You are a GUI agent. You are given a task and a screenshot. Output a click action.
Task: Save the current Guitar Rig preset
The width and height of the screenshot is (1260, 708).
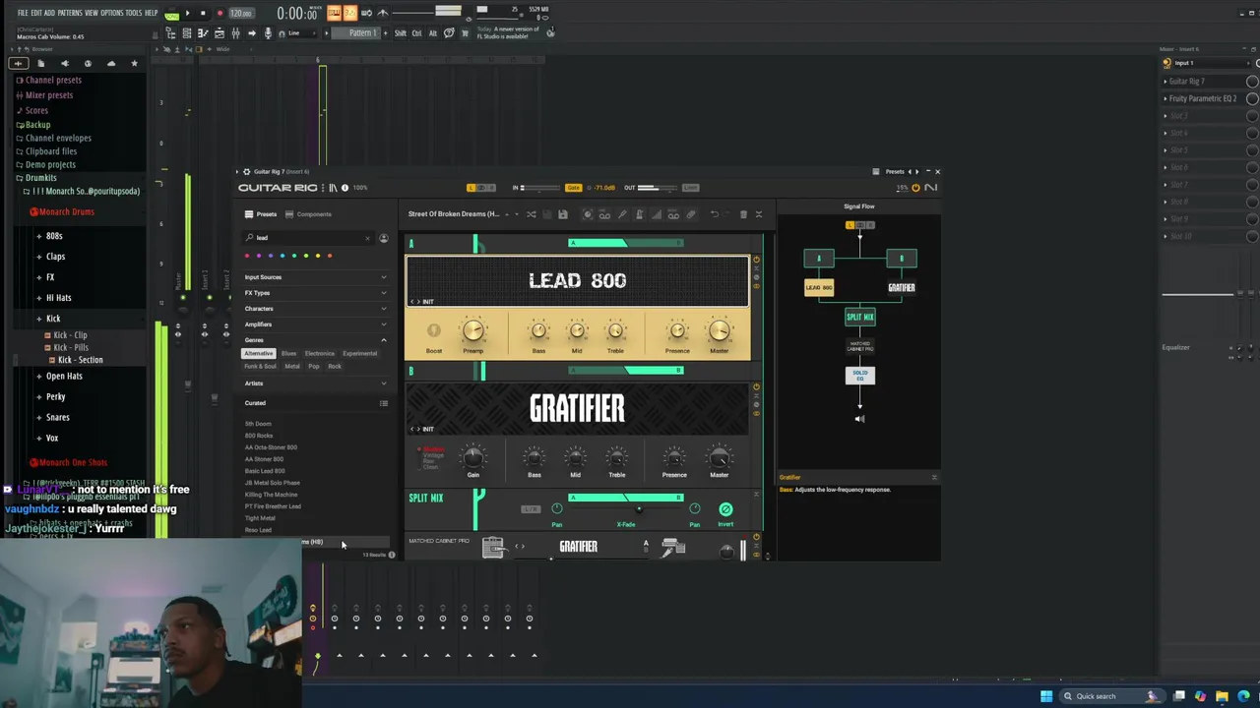(562, 214)
